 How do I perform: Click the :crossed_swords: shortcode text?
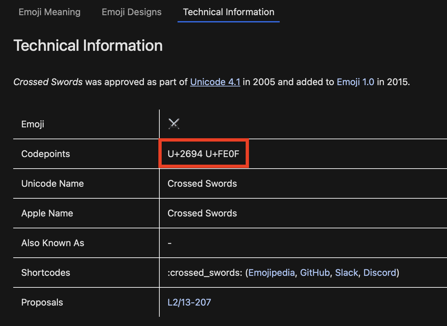[x=205, y=273]
